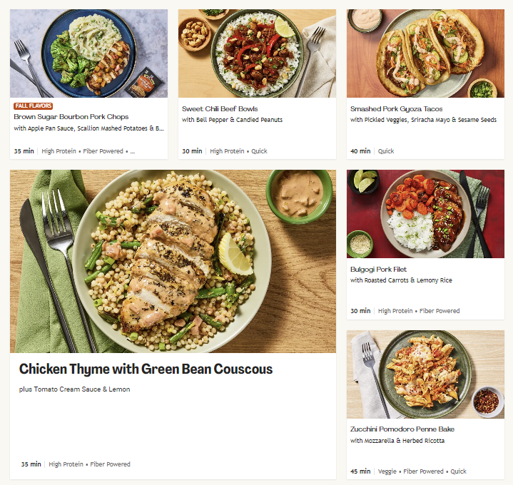Click "with Mozzarella & Herbed Ricotta" subtitle
The width and height of the screenshot is (513, 485).
pyautogui.click(x=397, y=441)
